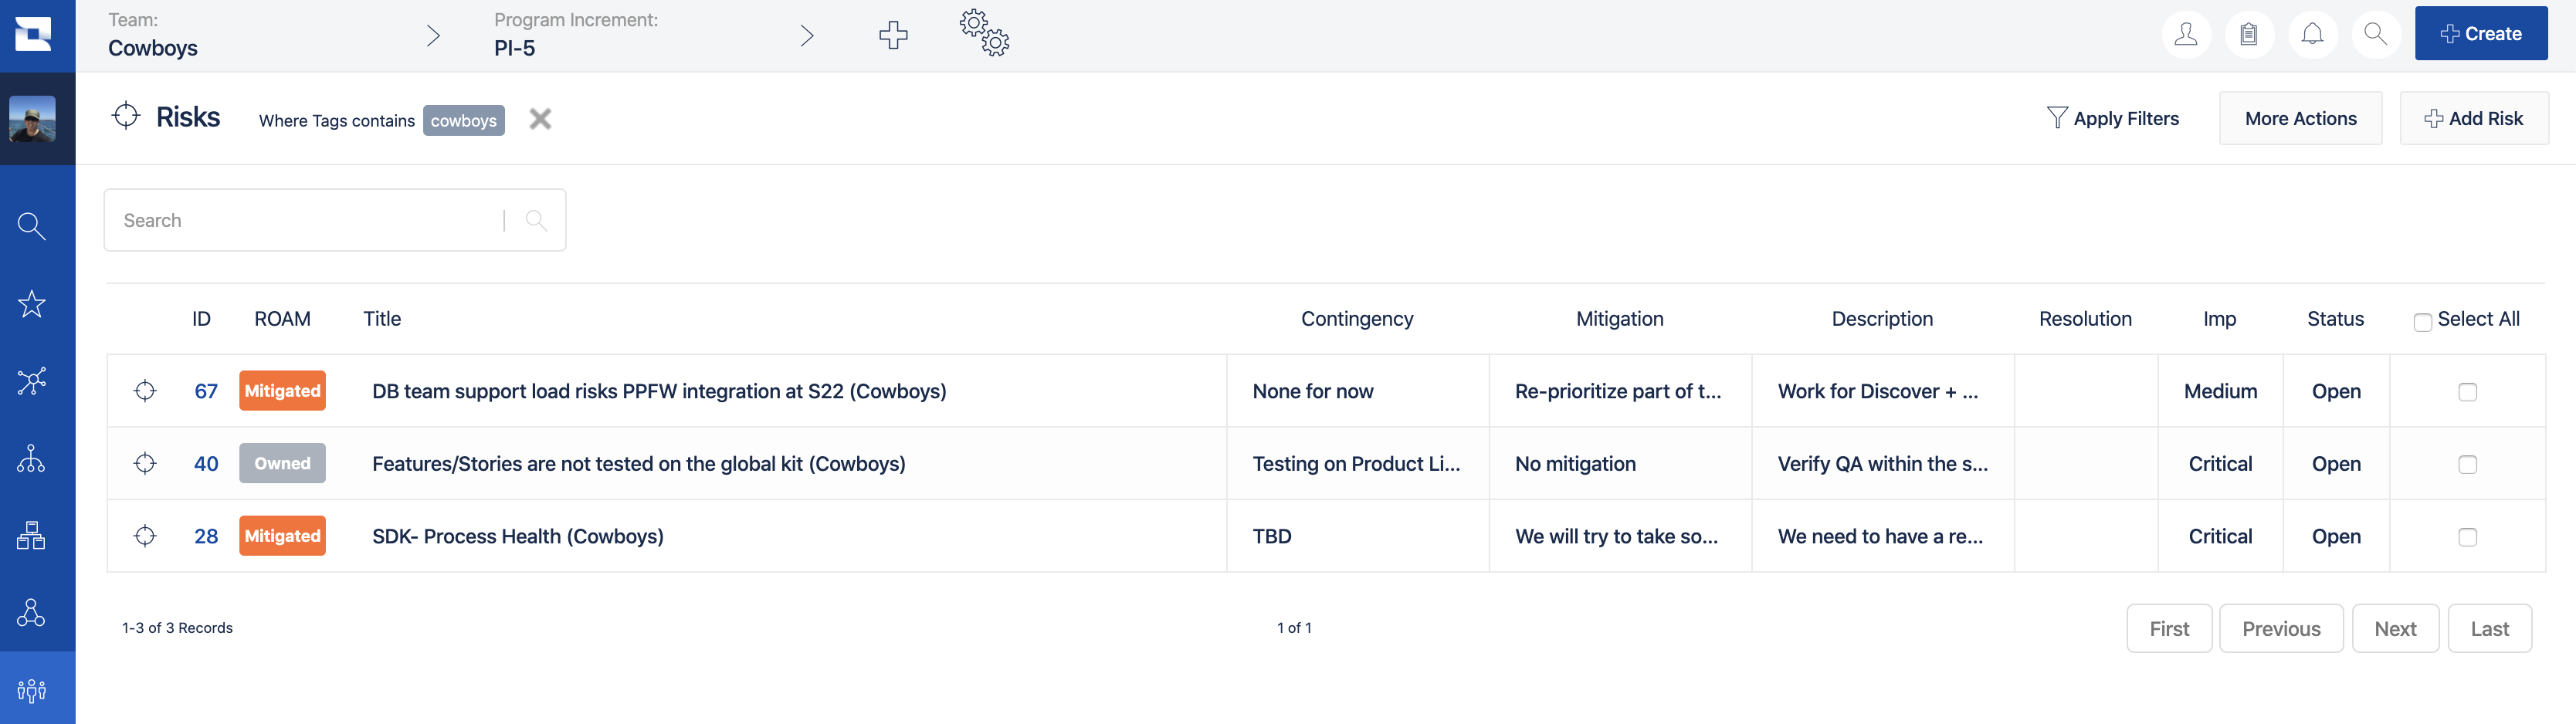
Task: Expand the Team: Cowboys breadcrumb chevron
Action: tap(434, 34)
